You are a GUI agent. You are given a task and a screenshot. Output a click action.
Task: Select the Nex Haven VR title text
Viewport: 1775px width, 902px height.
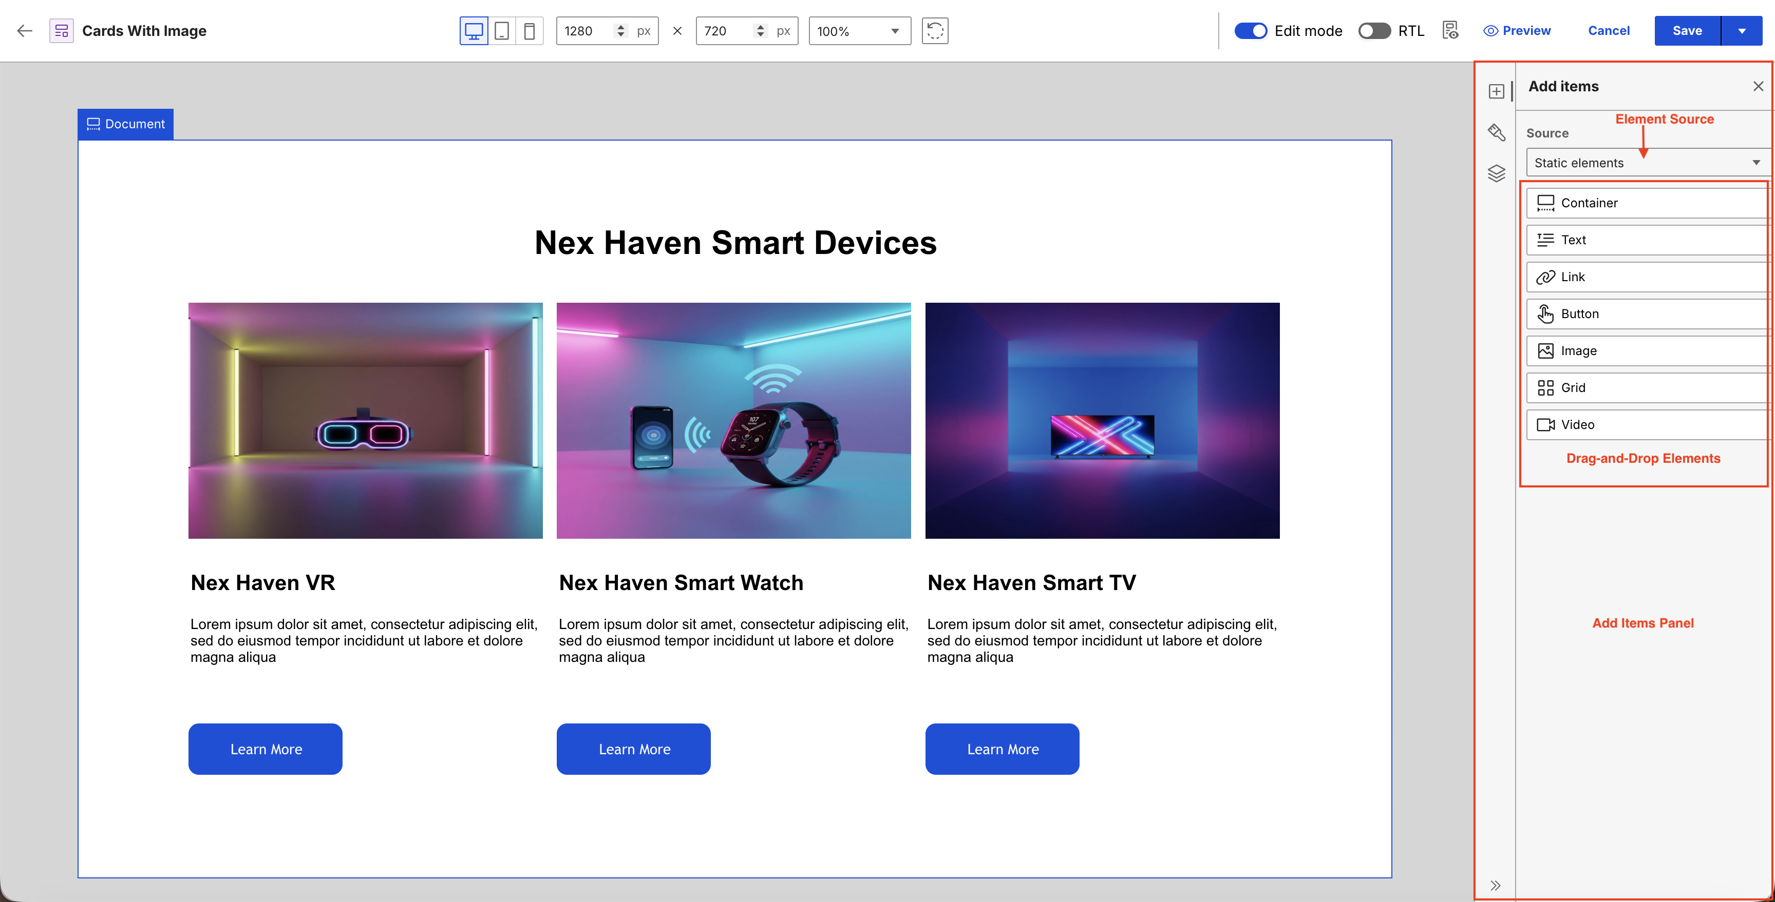coord(262,582)
